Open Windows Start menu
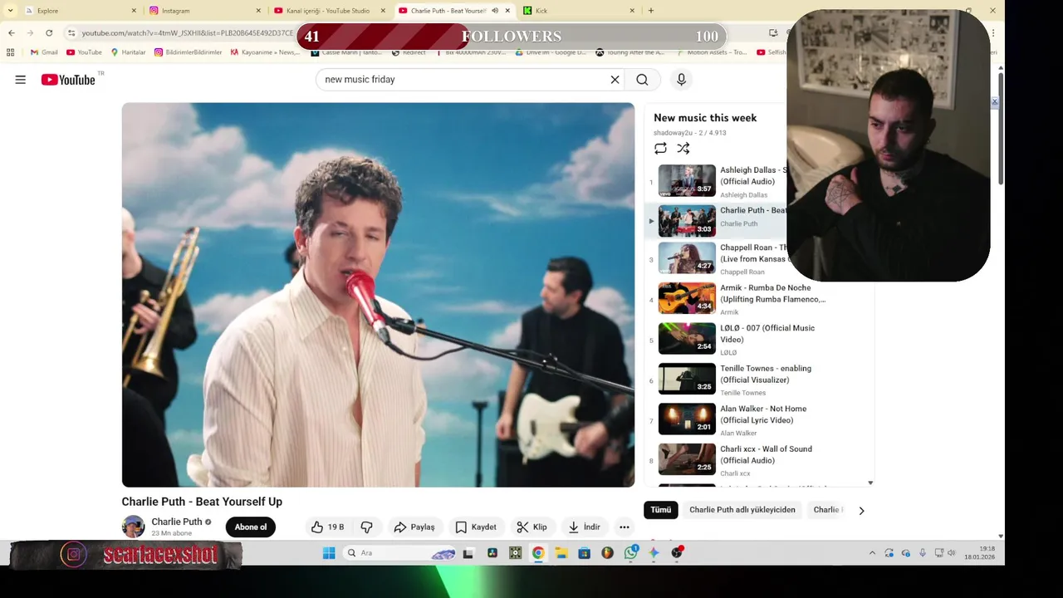Image resolution: width=1063 pixels, height=598 pixels. pyautogui.click(x=328, y=553)
